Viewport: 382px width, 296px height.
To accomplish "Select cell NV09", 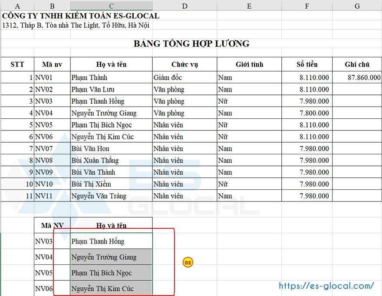I will pos(52,172).
